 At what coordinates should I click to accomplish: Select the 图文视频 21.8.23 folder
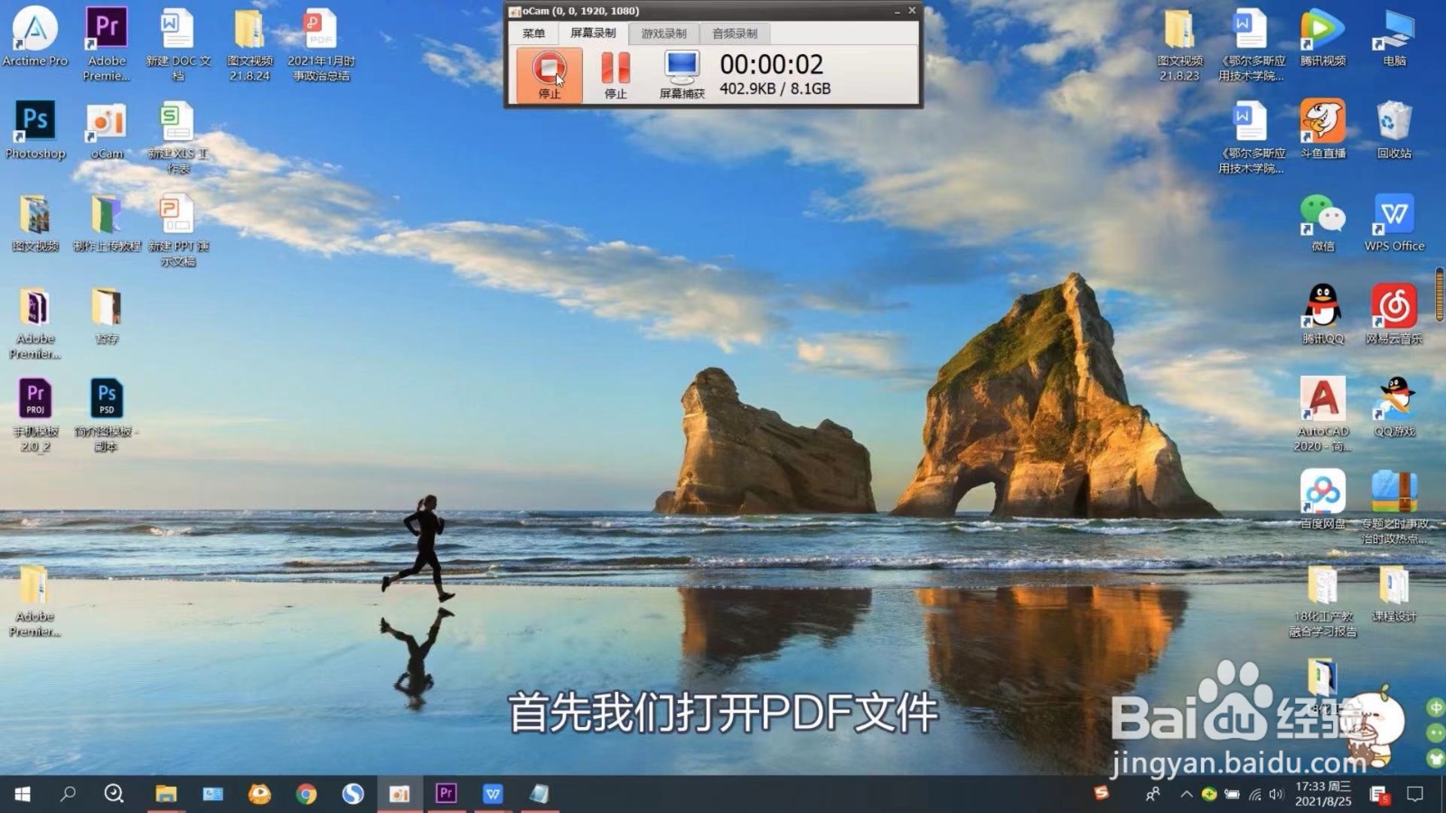[x=1179, y=43]
